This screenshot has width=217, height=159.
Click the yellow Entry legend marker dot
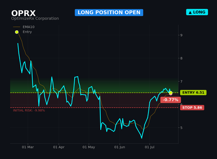pos(17,32)
